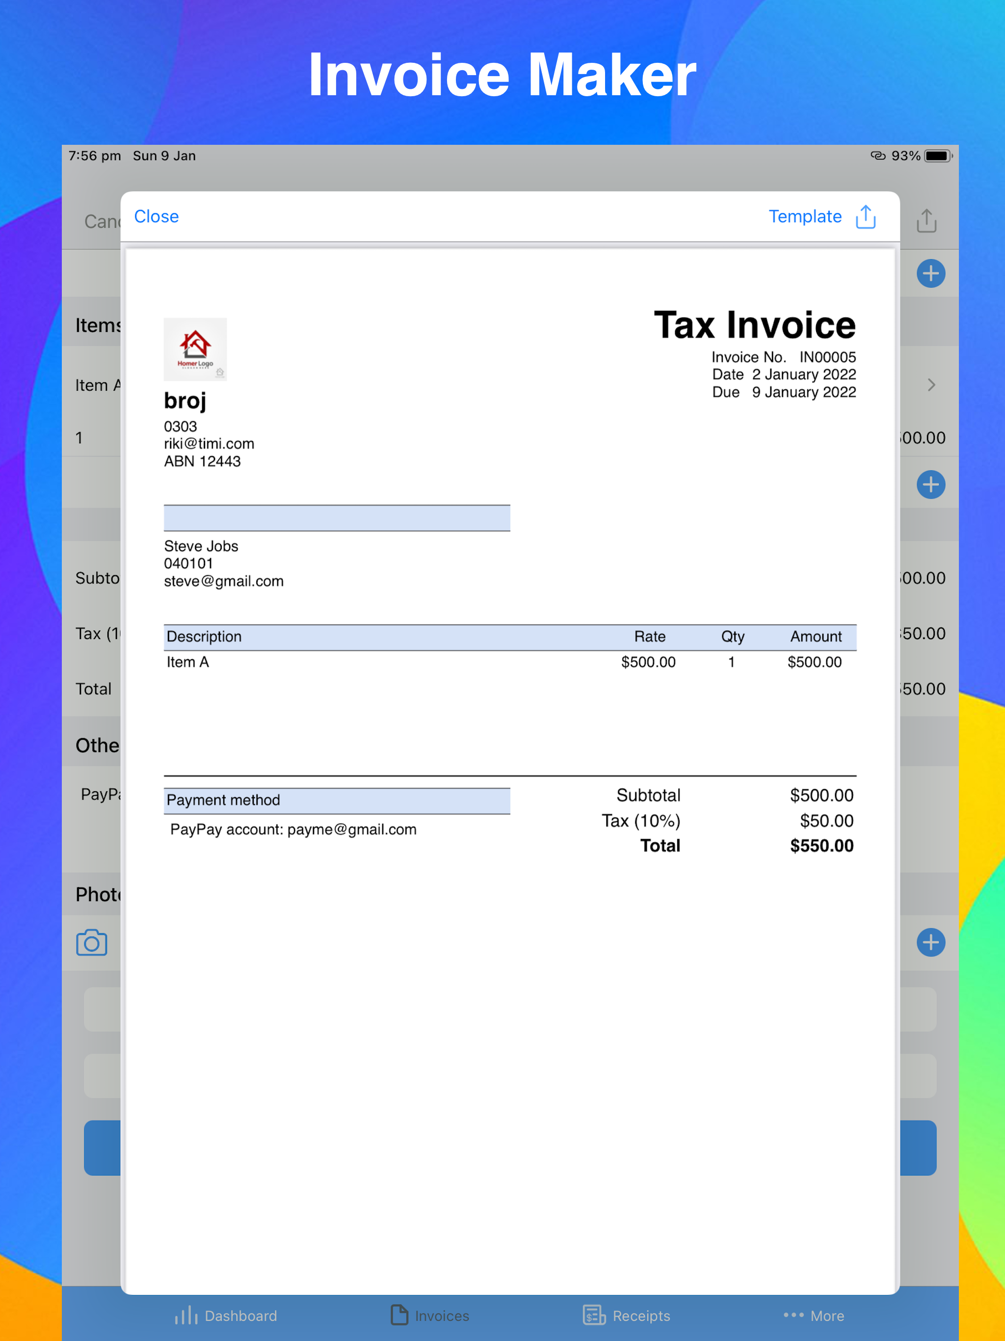Image resolution: width=1005 pixels, height=1341 pixels.
Task: Tap the share icon in preview header
Action: pyautogui.click(x=866, y=216)
